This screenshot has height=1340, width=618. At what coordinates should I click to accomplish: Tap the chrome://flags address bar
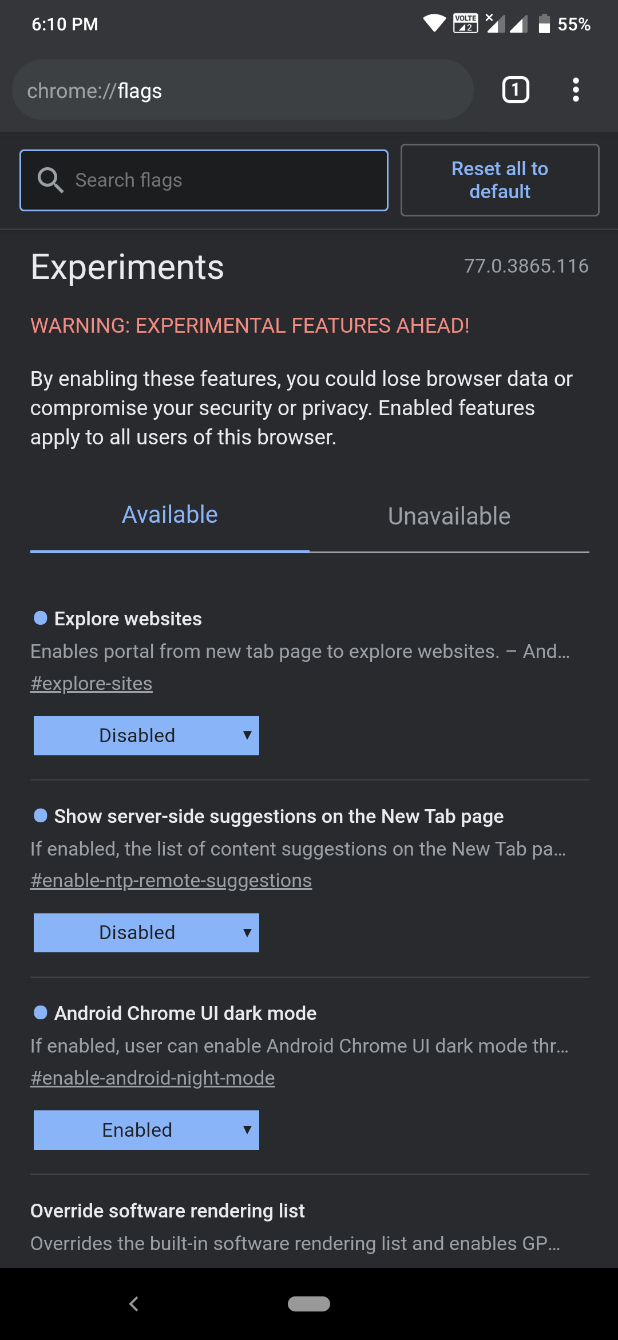pos(243,90)
